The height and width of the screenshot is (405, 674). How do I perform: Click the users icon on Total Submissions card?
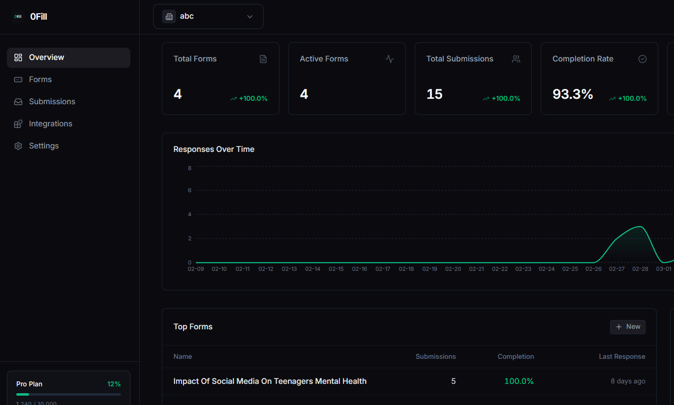click(516, 59)
